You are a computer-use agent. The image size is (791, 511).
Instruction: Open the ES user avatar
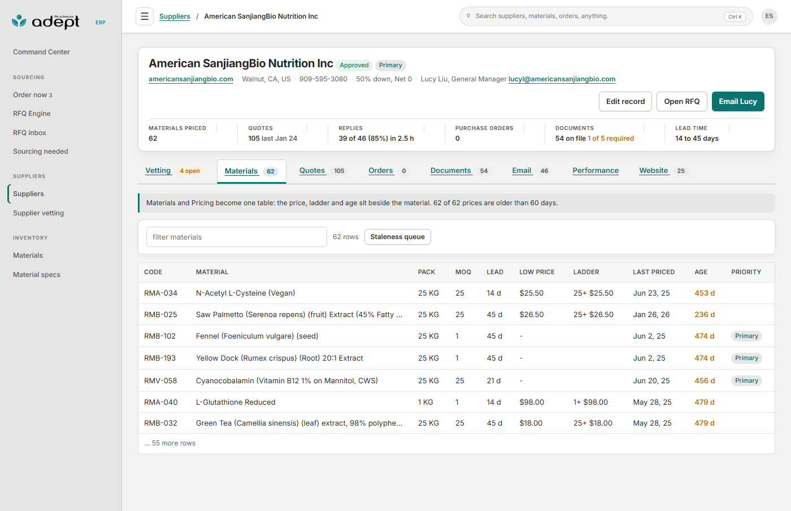769,16
